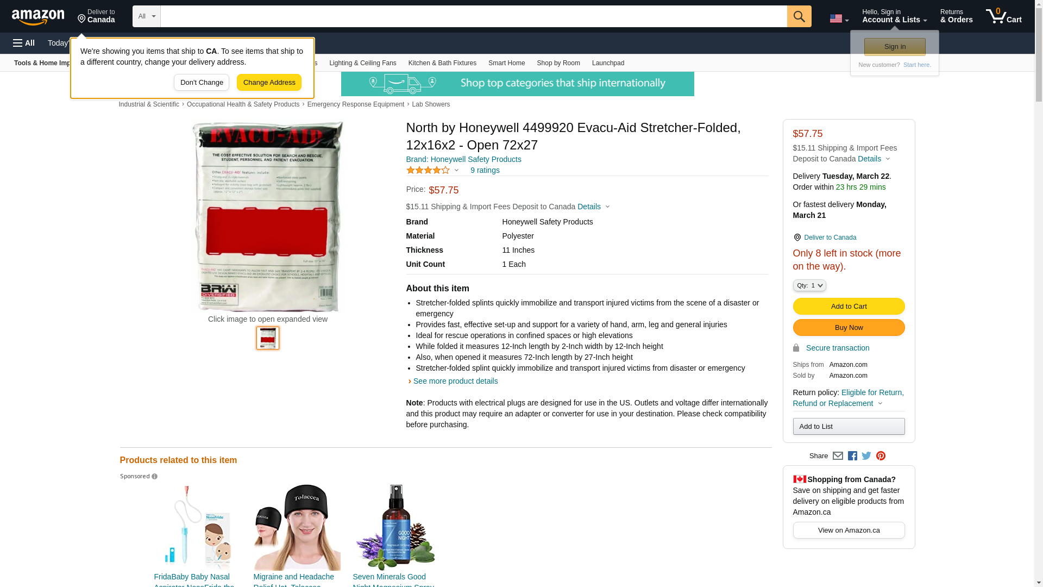The height and width of the screenshot is (587, 1043).
Task: Open Smart Home navigation item
Action: point(506,63)
